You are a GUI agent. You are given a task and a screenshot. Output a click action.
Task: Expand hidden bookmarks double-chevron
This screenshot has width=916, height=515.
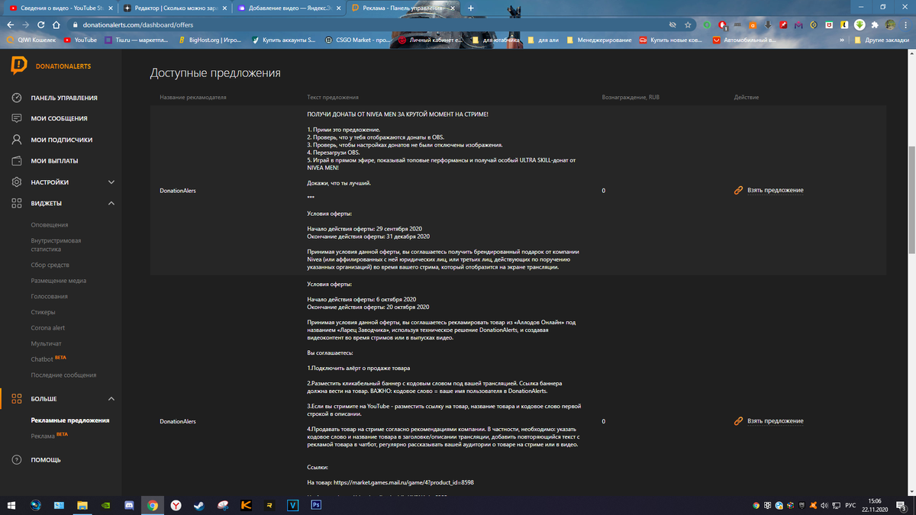[x=843, y=40]
